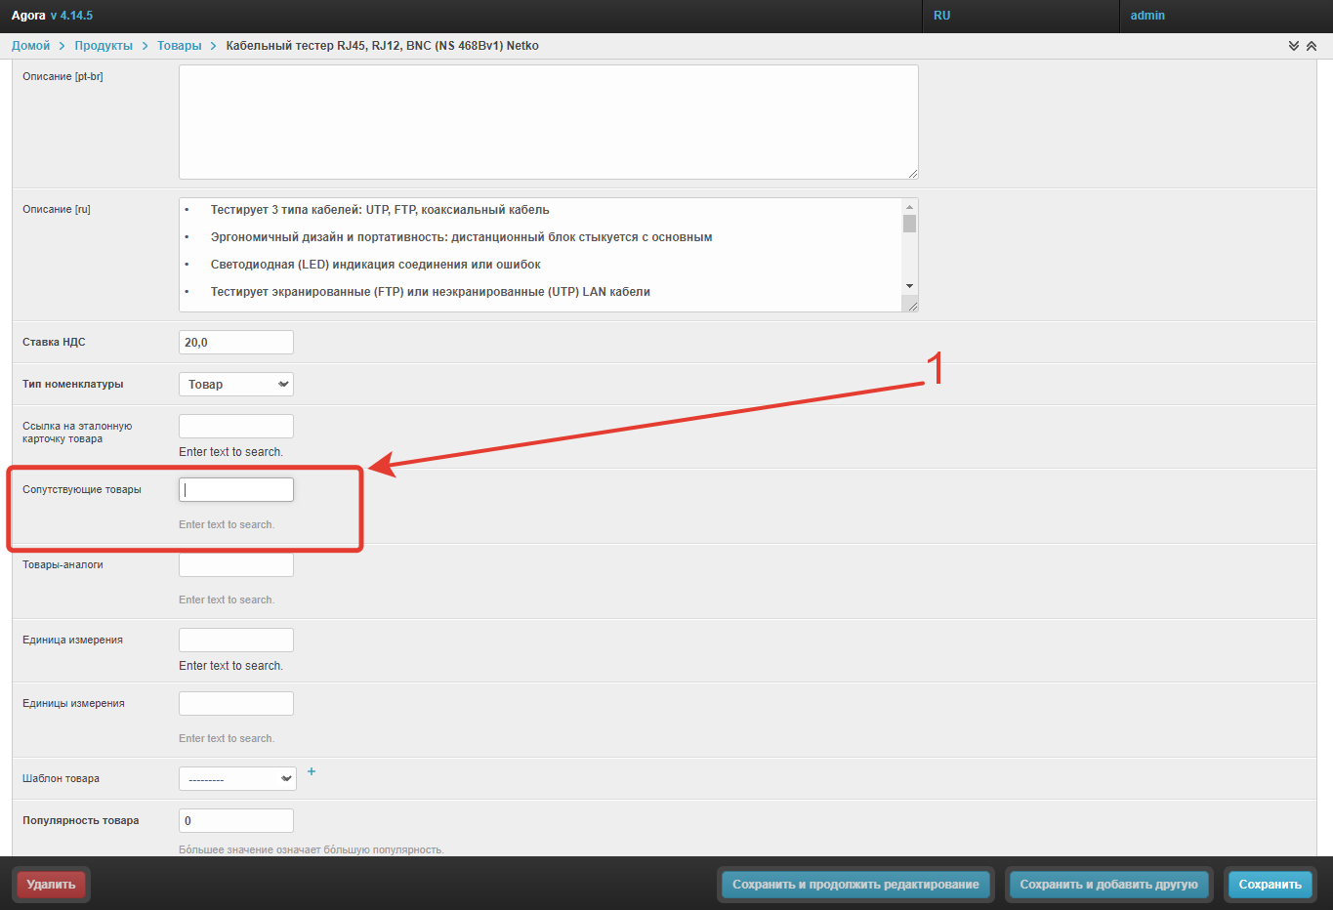Screen dimensions: 1333x910
Task: Open the RU language menu
Action: [x=941, y=16]
